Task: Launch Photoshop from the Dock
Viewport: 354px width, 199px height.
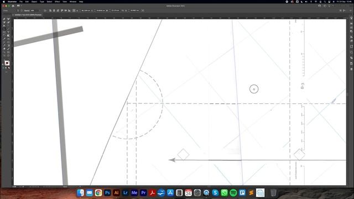Action: pyautogui.click(x=107, y=193)
